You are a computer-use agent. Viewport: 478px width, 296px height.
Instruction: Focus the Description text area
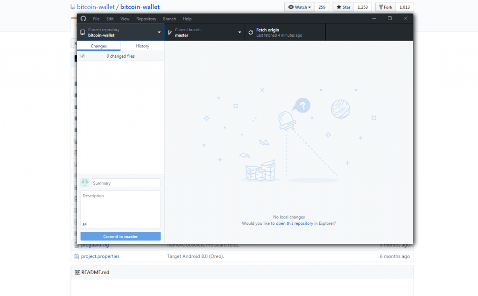[120, 209]
